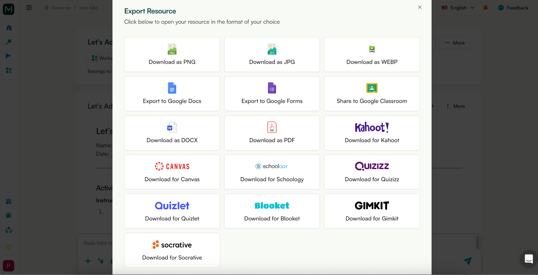Click the play arrow sidebar icon
Viewport: 538px width, 275px height.
coord(9,56)
